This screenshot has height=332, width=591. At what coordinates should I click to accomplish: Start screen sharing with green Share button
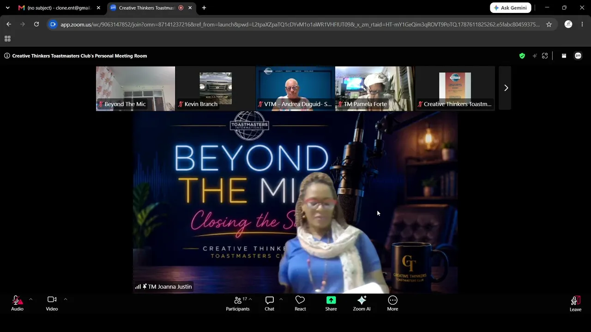tap(331, 303)
